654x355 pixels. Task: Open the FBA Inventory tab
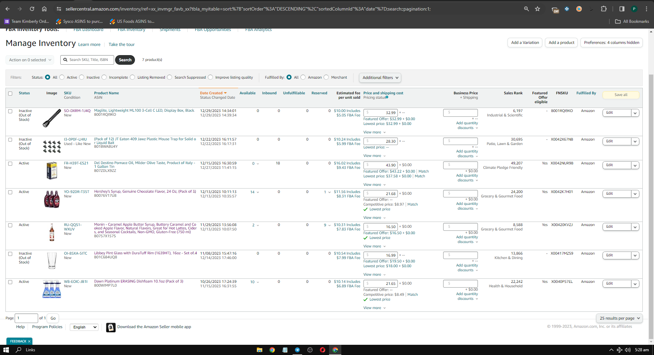[131, 30]
